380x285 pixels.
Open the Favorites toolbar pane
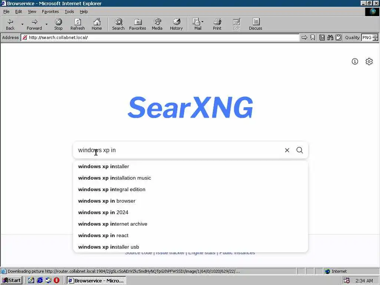tap(138, 24)
